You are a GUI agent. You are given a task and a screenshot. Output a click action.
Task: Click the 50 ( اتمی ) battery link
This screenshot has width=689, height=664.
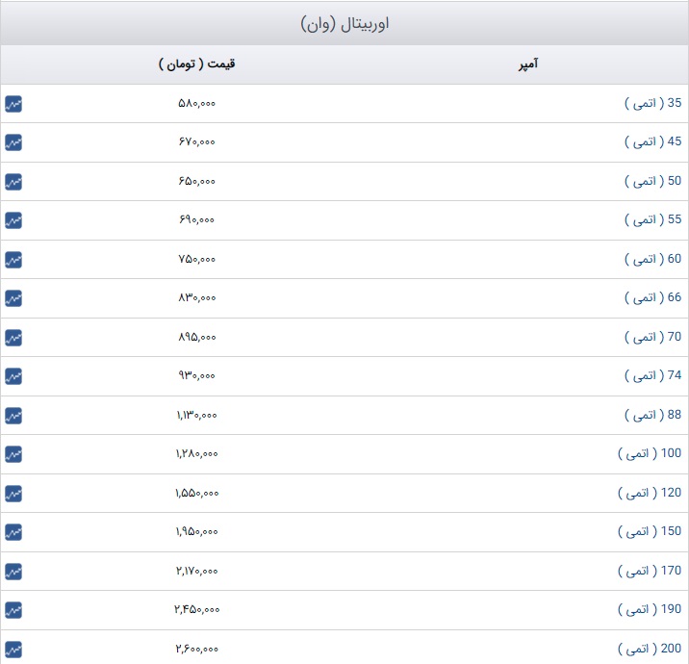653,181
